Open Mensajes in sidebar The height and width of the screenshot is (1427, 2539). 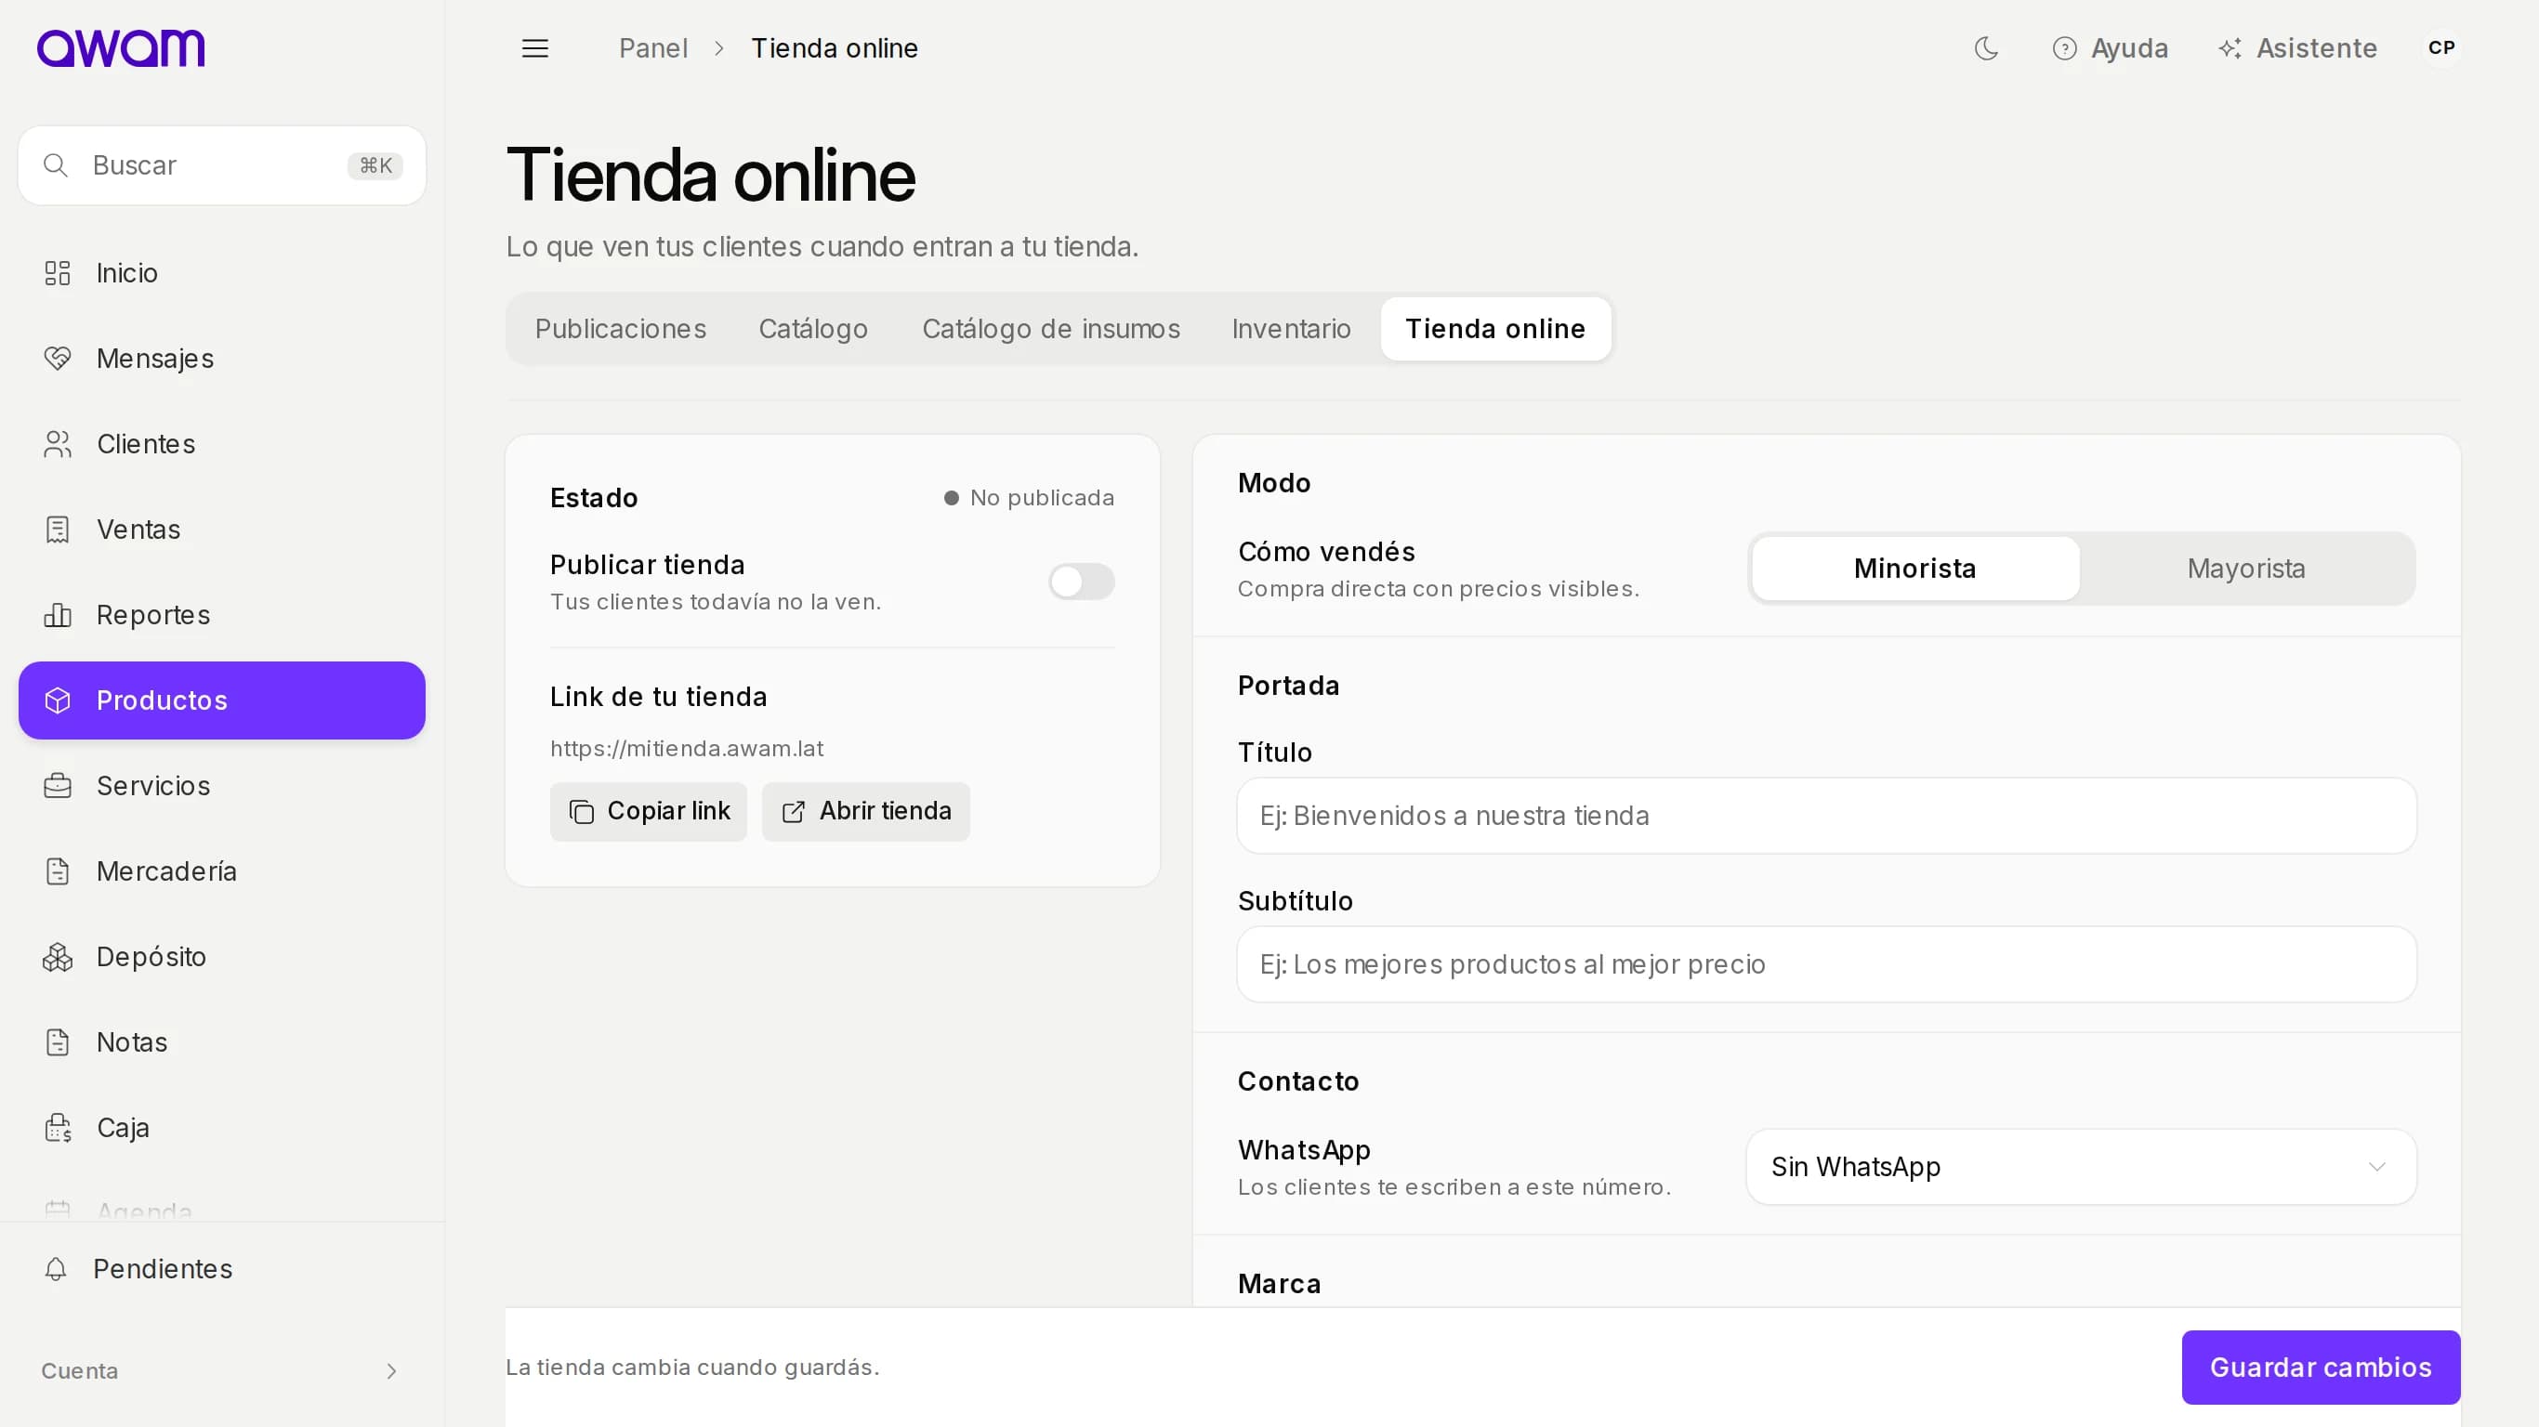tap(222, 359)
